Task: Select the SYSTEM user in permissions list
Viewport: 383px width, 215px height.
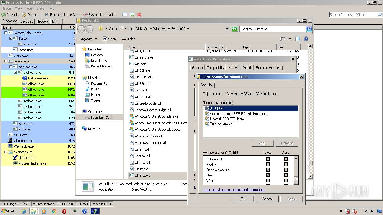Action: click(x=251, y=109)
